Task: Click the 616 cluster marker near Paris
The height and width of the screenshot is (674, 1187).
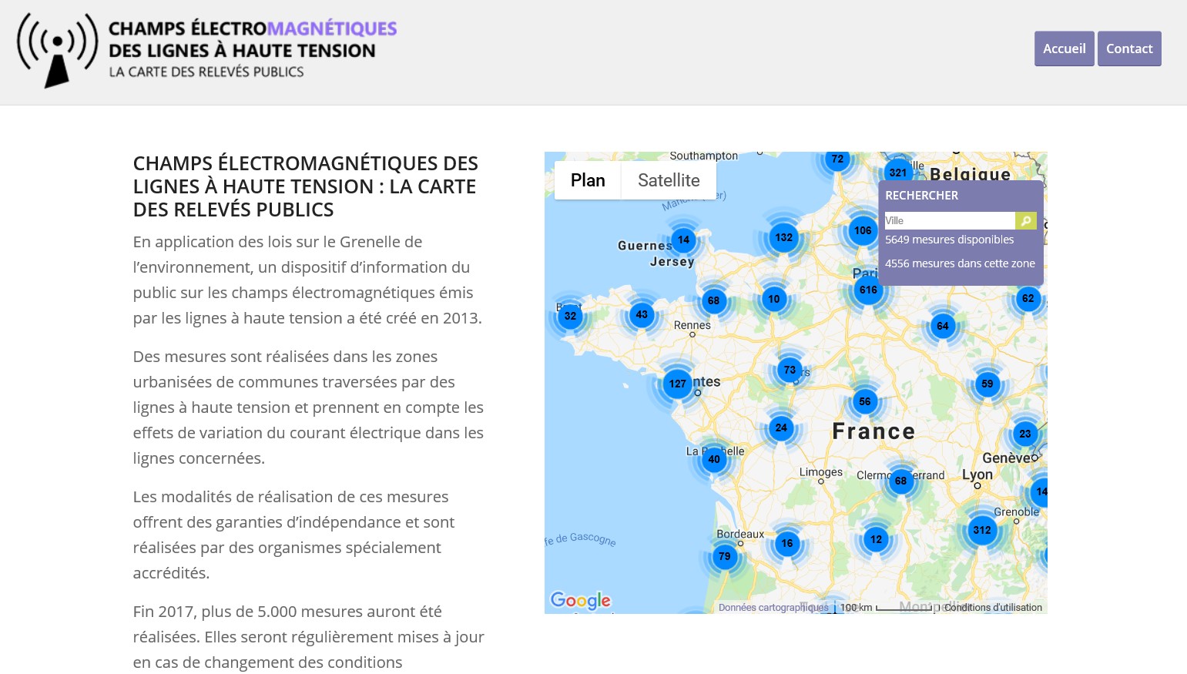Action: coord(868,290)
